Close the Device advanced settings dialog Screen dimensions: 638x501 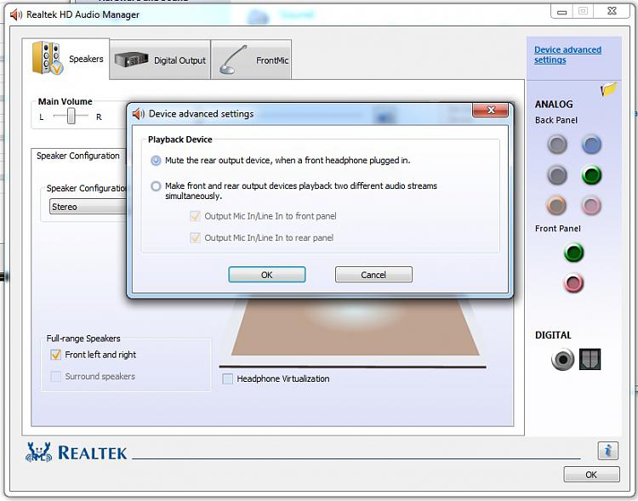point(491,111)
